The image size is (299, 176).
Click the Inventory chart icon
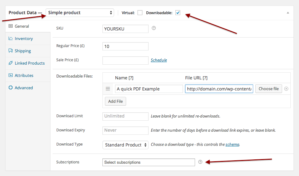tap(11, 38)
